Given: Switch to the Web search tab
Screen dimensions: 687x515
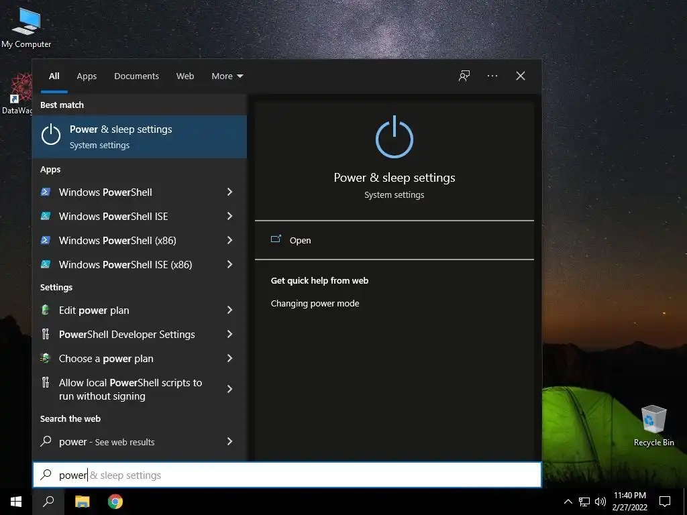Looking at the screenshot, I should [185, 76].
